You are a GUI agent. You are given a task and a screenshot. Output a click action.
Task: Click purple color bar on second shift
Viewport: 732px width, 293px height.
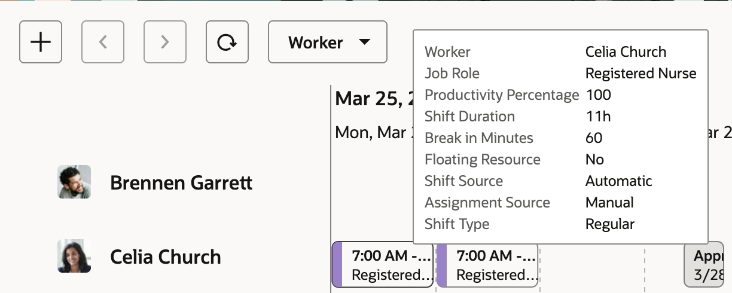(x=442, y=265)
